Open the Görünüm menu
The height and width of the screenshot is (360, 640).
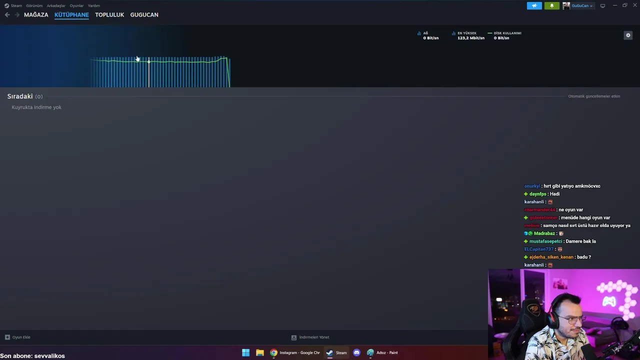pos(34,5)
